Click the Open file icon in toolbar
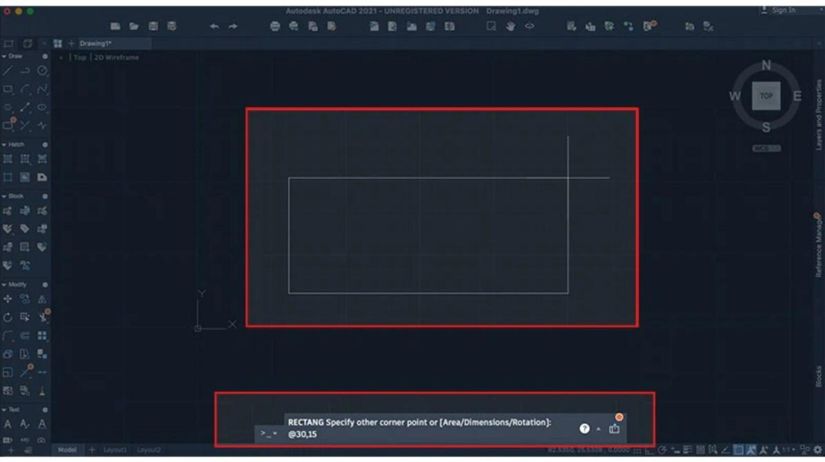 point(134,26)
